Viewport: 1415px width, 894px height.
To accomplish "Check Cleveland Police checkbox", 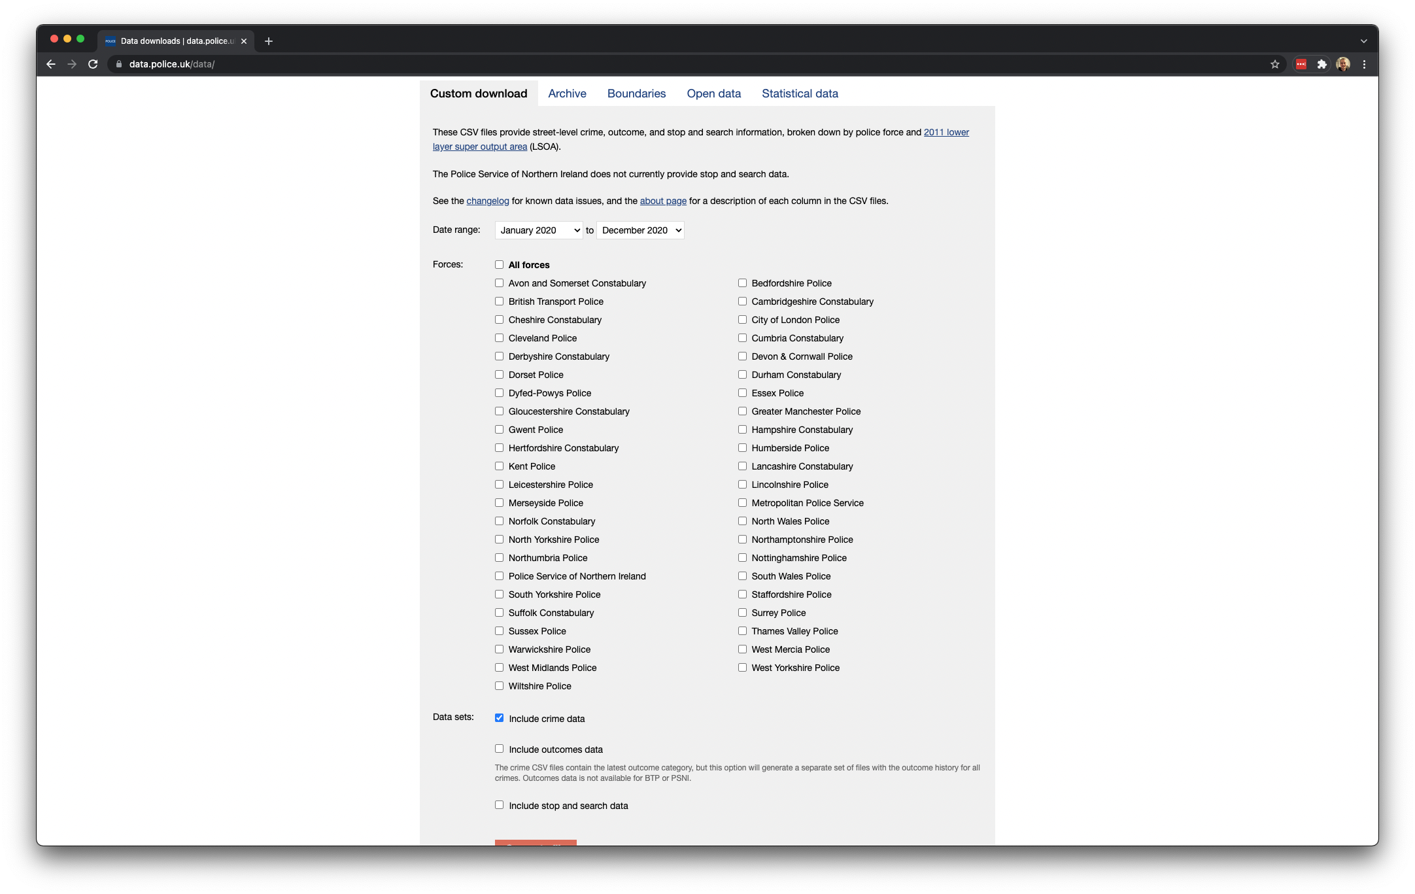I will (499, 338).
